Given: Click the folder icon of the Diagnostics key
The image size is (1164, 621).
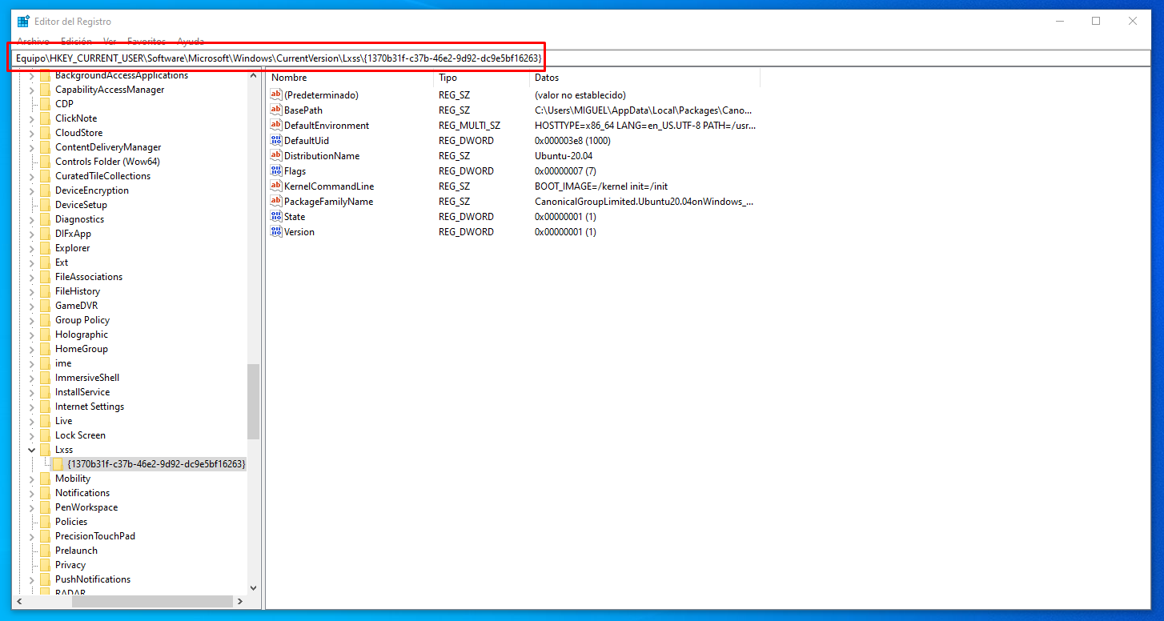Looking at the screenshot, I should click(45, 219).
